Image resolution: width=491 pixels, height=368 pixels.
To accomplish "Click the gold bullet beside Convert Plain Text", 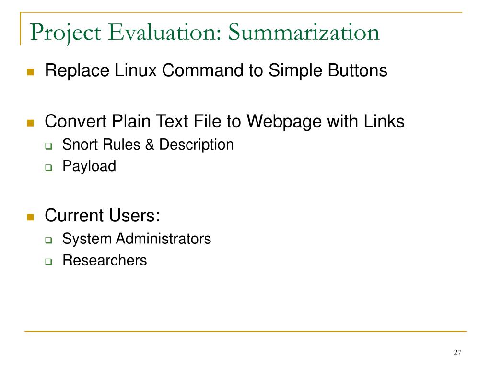I will coord(30,123).
